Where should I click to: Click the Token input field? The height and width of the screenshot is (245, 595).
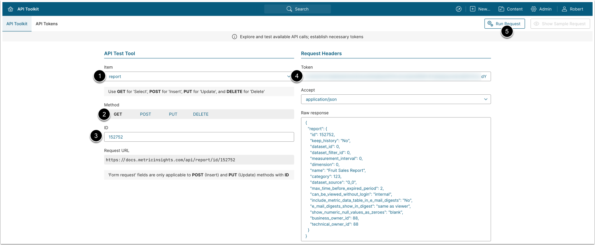pos(395,76)
